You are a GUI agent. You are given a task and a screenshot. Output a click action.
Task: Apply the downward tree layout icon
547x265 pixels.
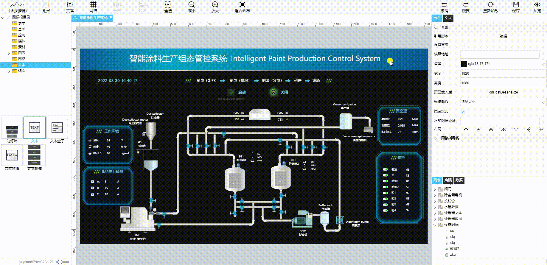coord(516,130)
